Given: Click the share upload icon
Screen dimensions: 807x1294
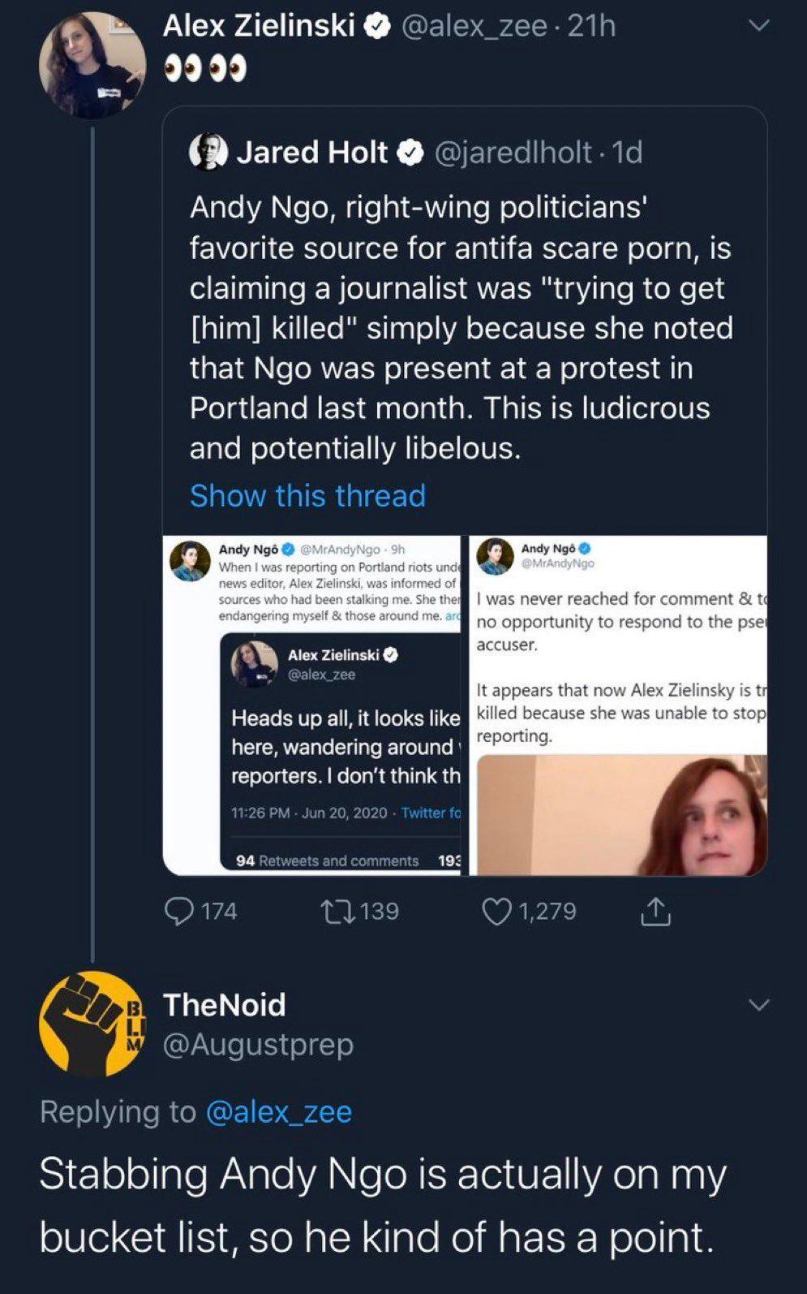Looking at the screenshot, I should click(655, 912).
